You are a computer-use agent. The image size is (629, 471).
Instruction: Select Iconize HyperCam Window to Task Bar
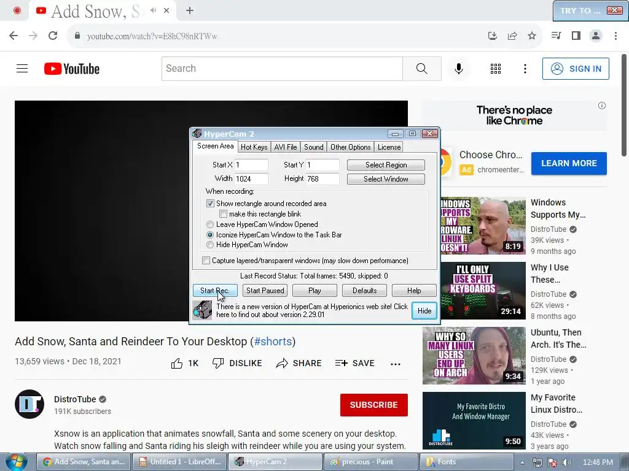point(210,235)
